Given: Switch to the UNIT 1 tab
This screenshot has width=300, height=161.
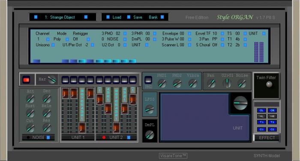Looking at the screenshot, I should click(78, 137).
